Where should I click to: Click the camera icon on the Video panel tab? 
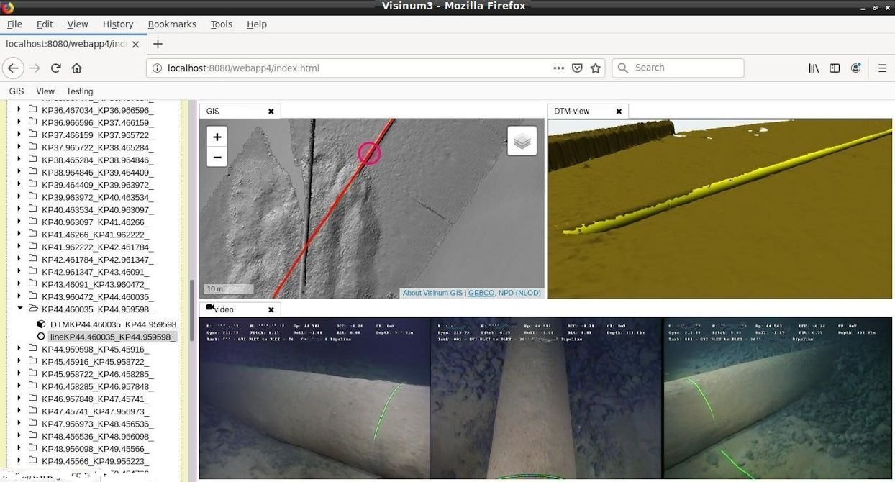pos(209,307)
